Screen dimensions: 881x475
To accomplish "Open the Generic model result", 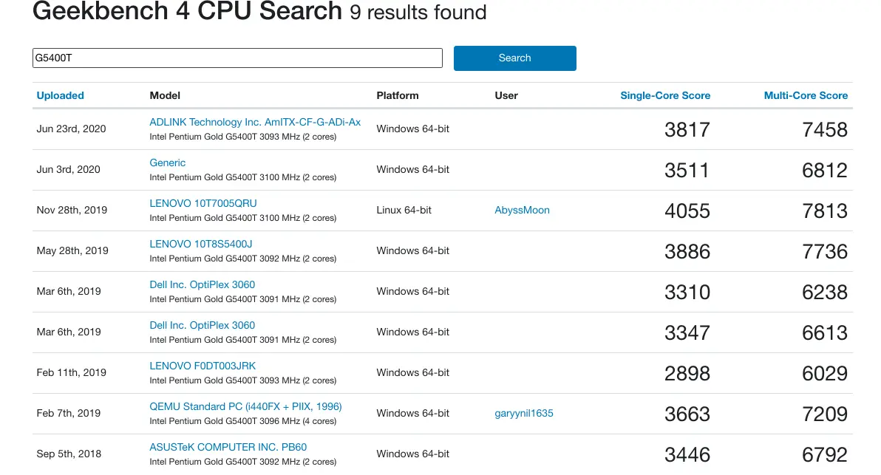I will [x=168, y=163].
